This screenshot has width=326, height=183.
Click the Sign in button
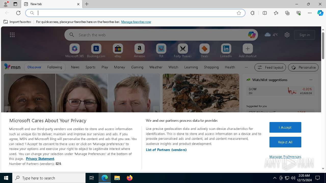(x=305, y=35)
